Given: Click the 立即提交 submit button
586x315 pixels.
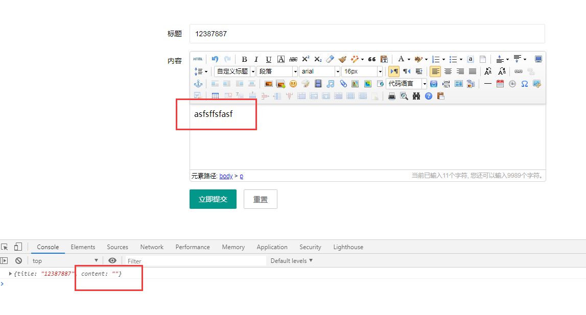Looking at the screenshot, I should [x=213, y=199].
